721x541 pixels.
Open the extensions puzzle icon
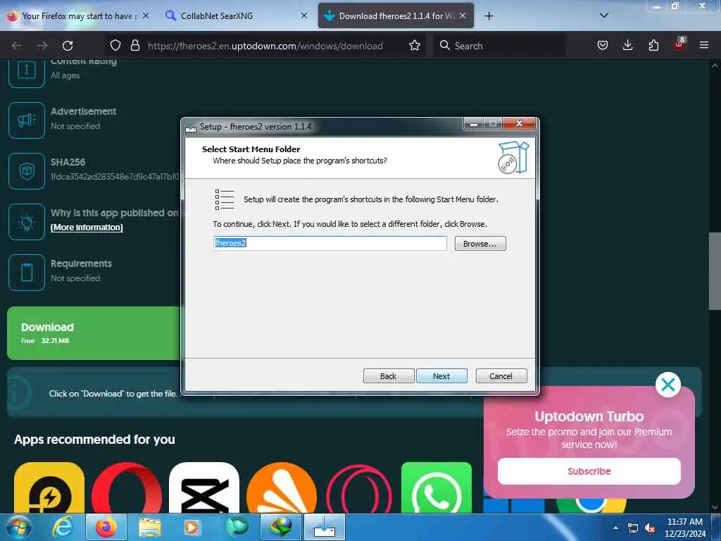tap(653, 45)
